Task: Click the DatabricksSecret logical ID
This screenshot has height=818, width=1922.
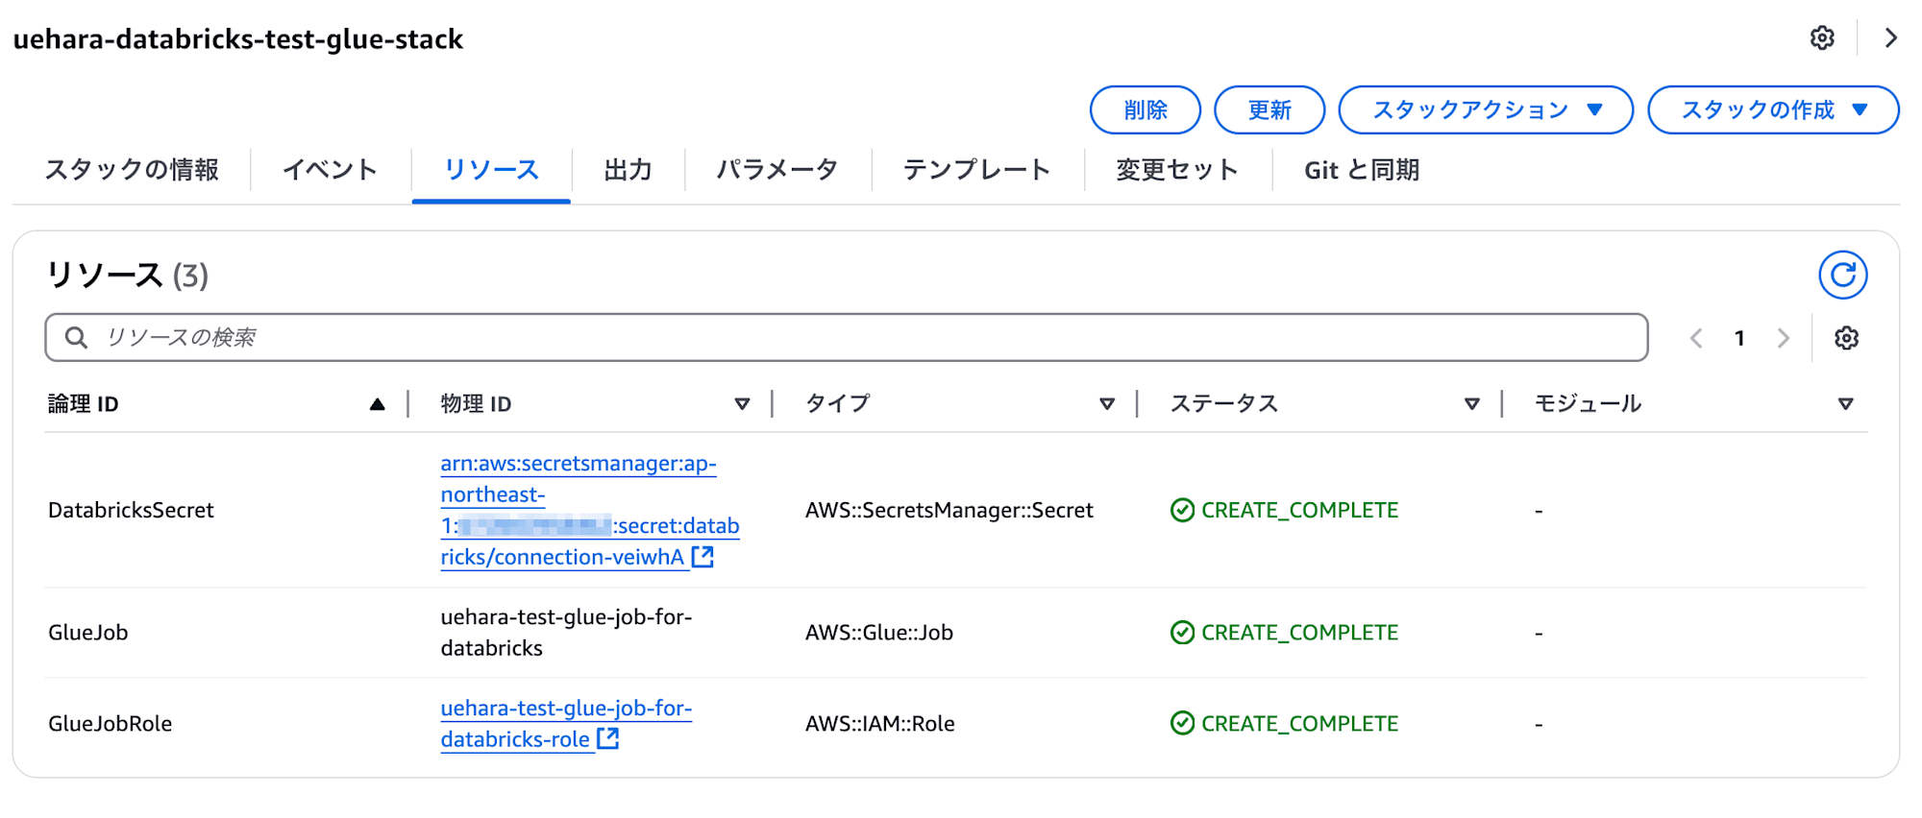Action: point(131,510)
